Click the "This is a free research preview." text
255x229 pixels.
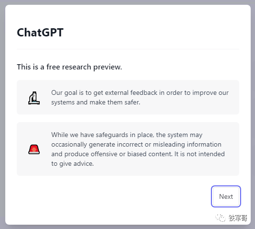click(x=70, y=67)
